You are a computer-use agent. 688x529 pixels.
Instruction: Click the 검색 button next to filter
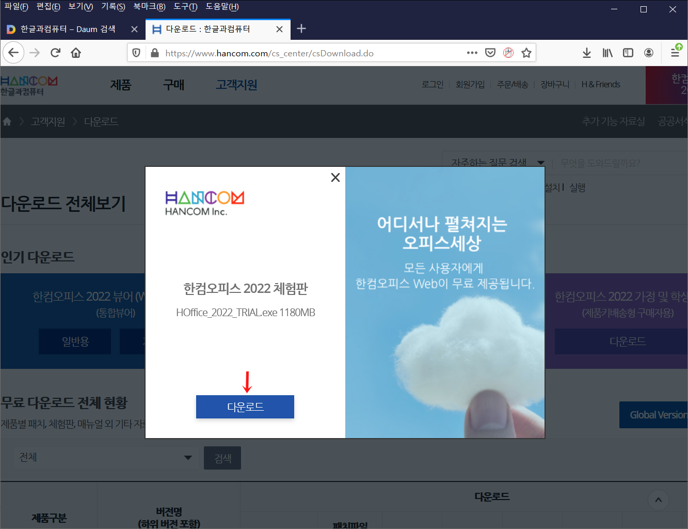222,458
